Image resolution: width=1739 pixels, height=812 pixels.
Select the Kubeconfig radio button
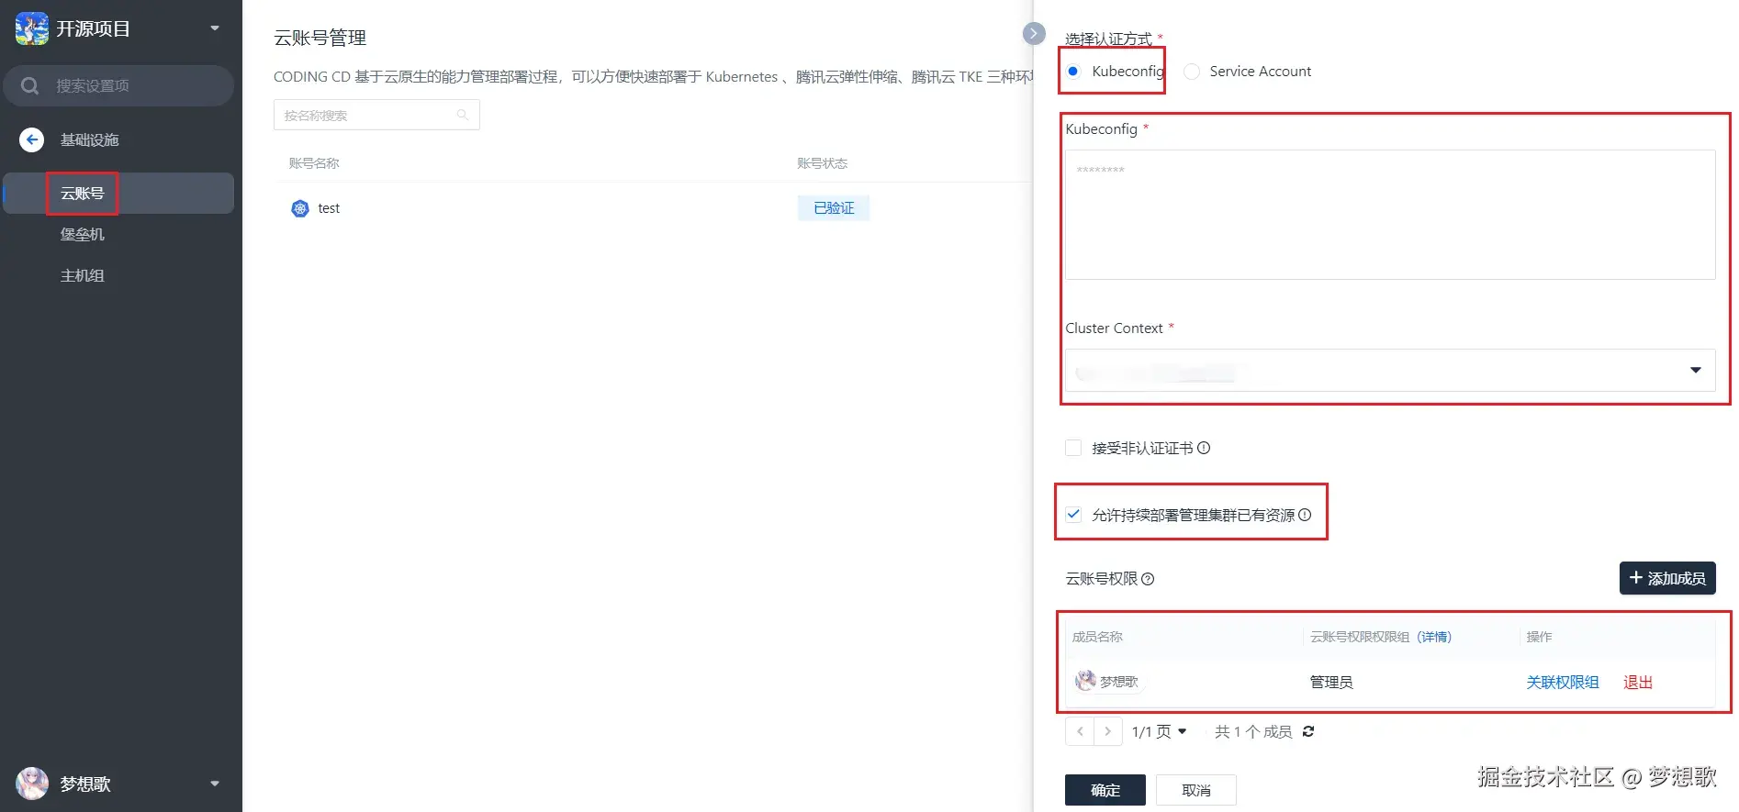coord(1073,71)
